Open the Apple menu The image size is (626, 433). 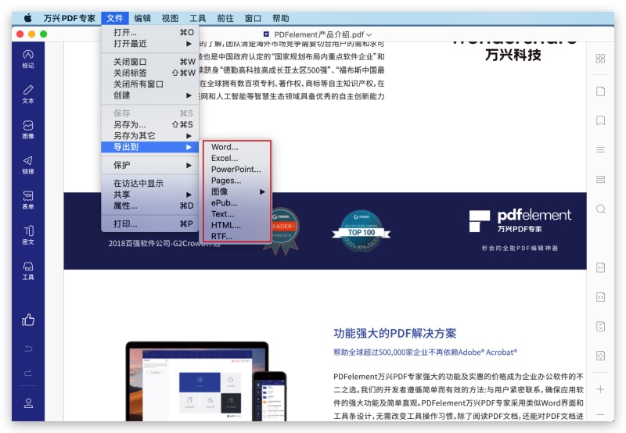[x=27, y=18]
